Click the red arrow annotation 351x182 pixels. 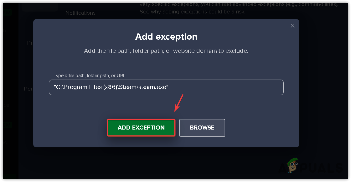click(x=179, y=103)
